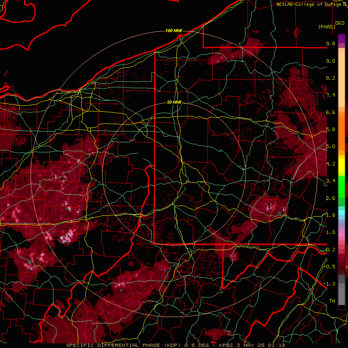The width and height of the screenshot is (348, 348).
Task: Pick the purple top segment of color bar
Action: pyautogui.click(x=341, y=39)
